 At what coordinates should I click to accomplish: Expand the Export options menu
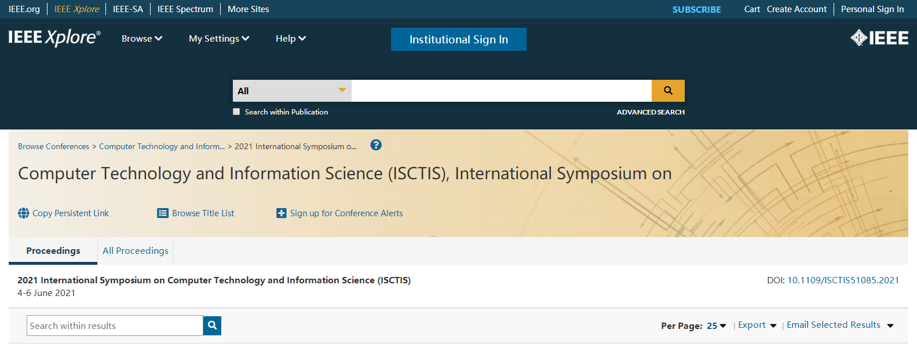point(757,325)
